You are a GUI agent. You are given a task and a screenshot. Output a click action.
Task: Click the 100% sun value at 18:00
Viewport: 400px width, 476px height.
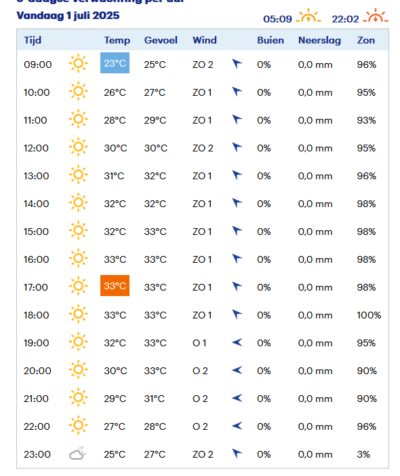[369, 315]
